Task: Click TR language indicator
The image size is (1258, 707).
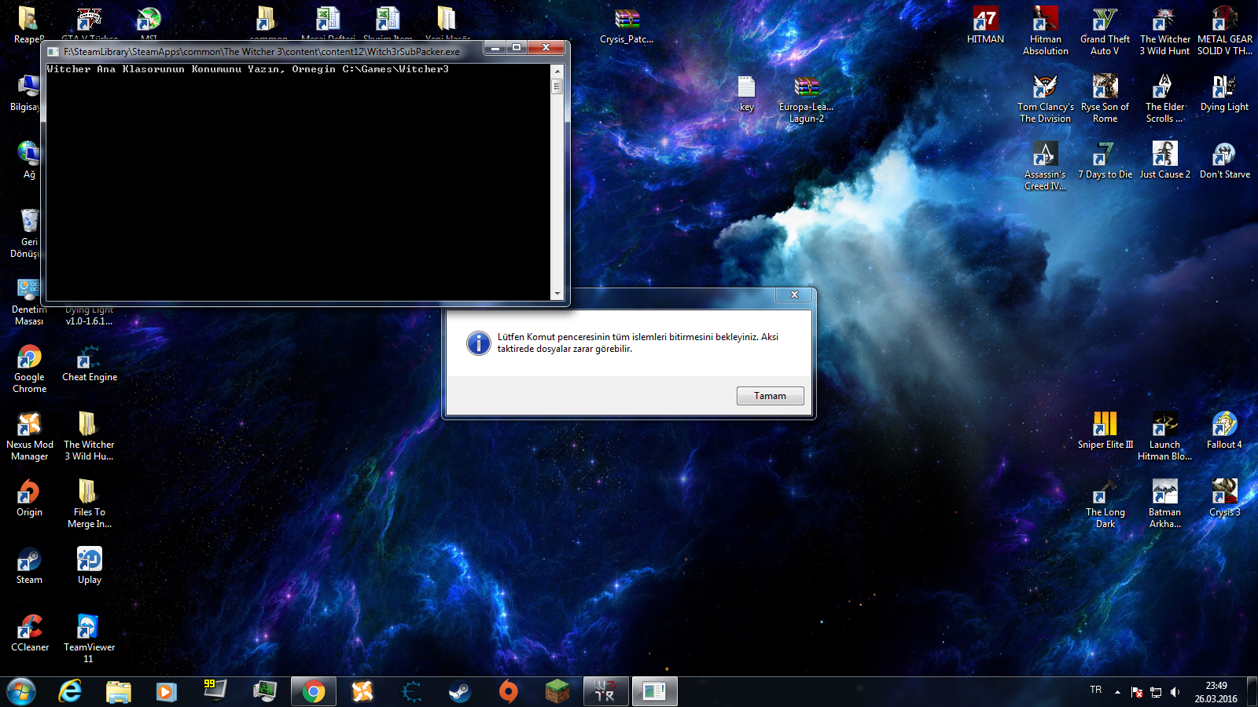Action: (1096, 690)
